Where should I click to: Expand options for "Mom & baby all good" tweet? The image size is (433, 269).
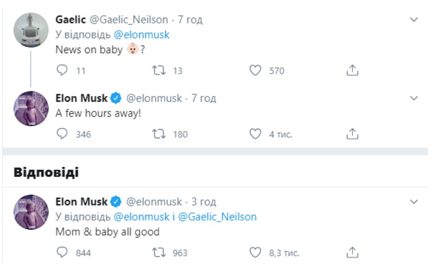click(x=415, y=202)
